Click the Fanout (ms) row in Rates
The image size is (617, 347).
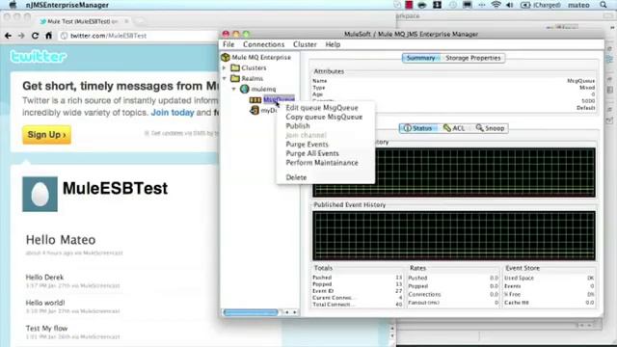[x=453, y=303]
